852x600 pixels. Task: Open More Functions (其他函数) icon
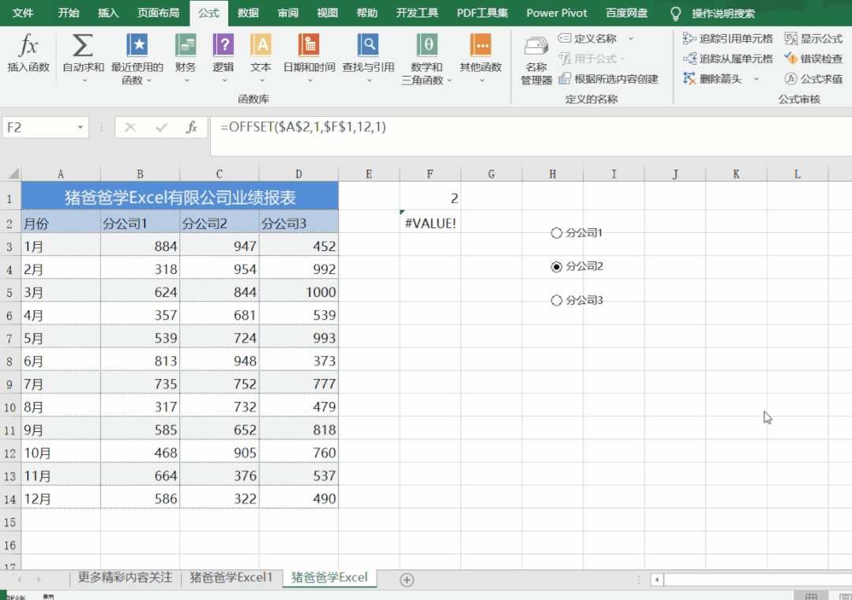(481, 46)
